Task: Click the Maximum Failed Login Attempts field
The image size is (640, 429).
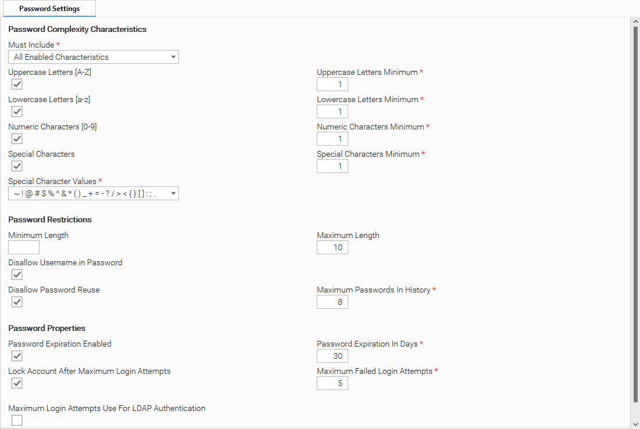Action: click(x=332, y=383)
